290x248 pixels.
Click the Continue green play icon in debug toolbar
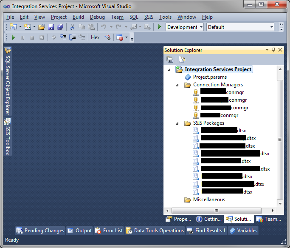coord(13,37)
